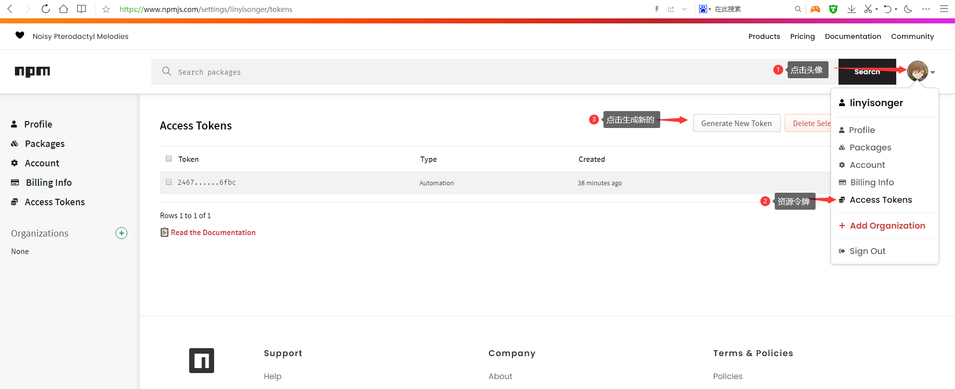Click the black Search button
The image size is (955, 389).
(867, 72)
